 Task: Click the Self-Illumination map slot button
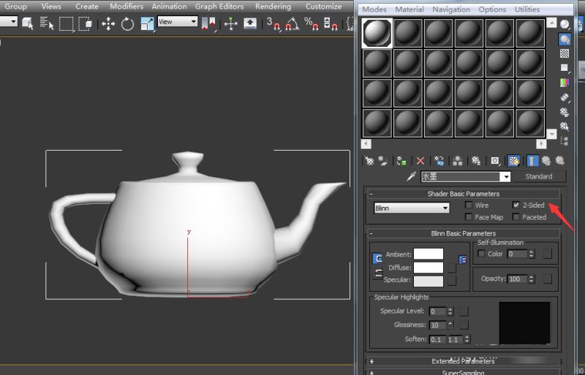pyautogui.click(x=547, y=254)
